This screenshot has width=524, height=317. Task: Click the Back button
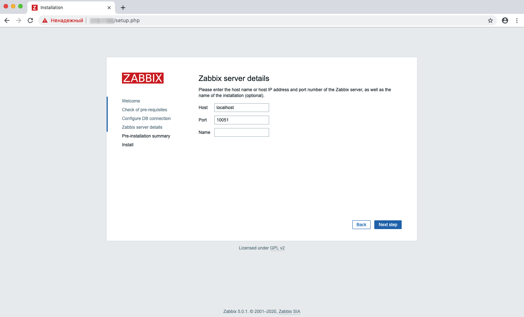(362, 225)
